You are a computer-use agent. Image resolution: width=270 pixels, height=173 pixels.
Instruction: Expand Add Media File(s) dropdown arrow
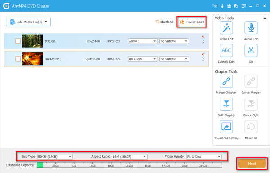pos(46,22)
